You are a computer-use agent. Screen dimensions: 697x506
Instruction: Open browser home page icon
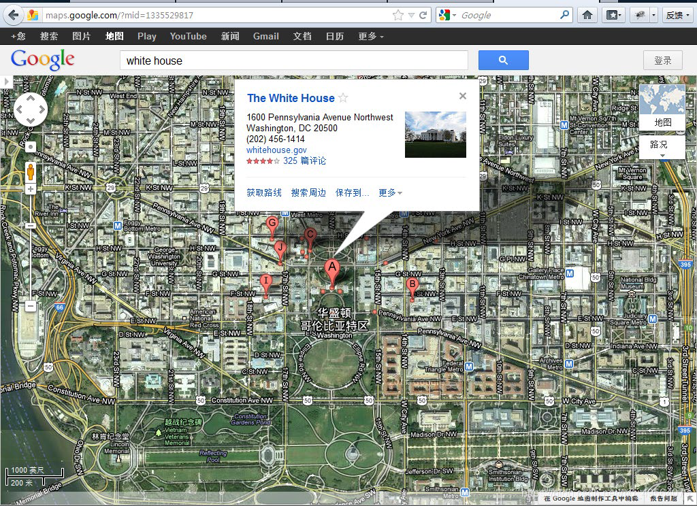(x=587, y=15)
